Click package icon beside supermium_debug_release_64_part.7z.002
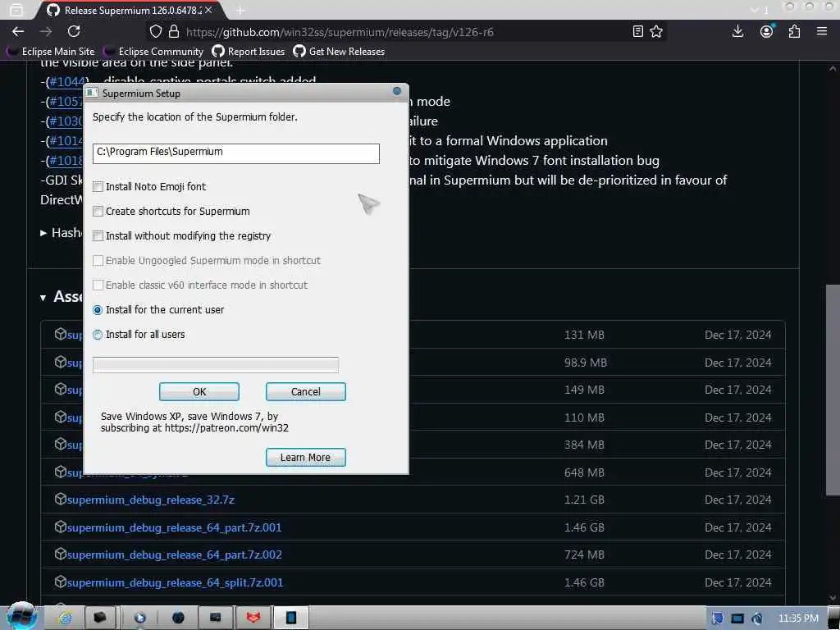Viewport: 840px width, 630px height. pyautogui.click(x=60, y=555)
